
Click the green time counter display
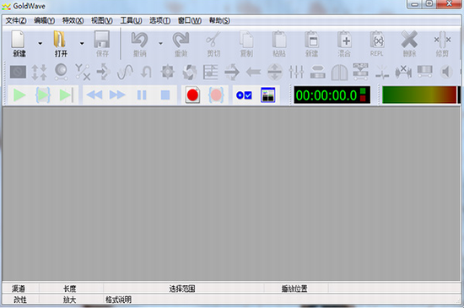click(332, 95)
